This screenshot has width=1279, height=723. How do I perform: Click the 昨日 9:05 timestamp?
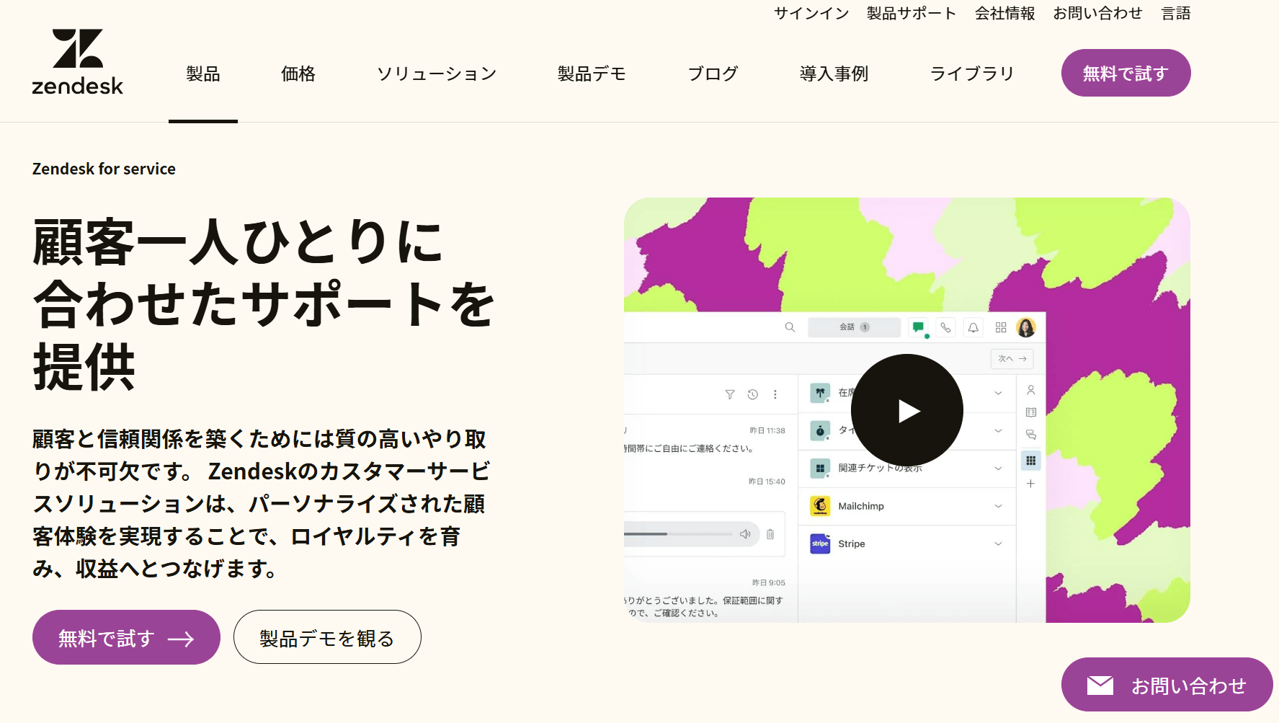[769, 582]
